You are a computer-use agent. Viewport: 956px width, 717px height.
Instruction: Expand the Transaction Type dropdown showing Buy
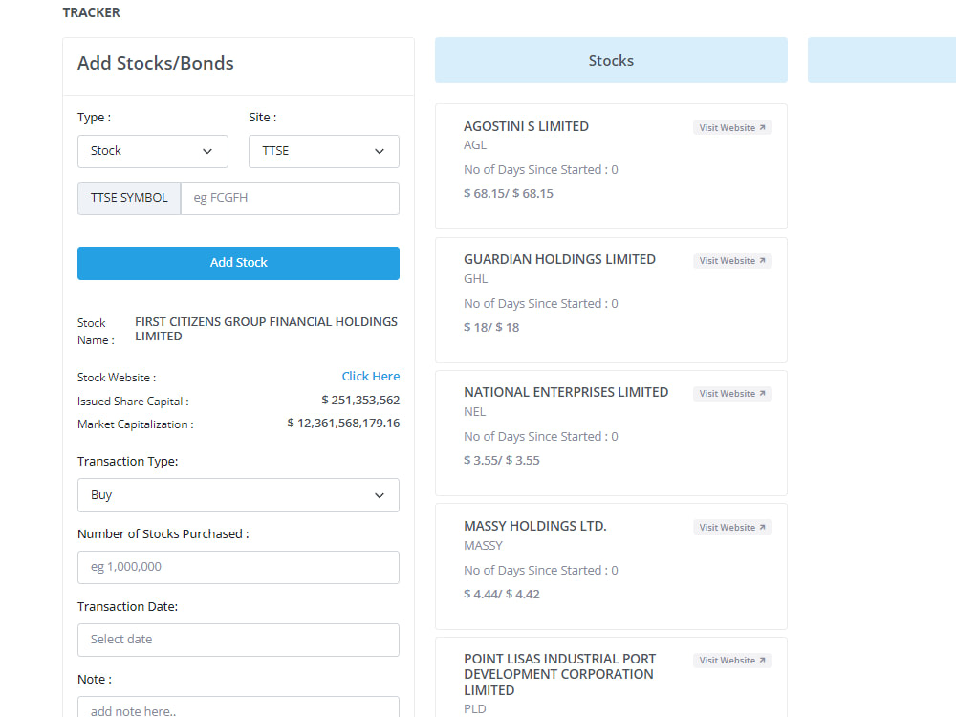coord(238,495)
